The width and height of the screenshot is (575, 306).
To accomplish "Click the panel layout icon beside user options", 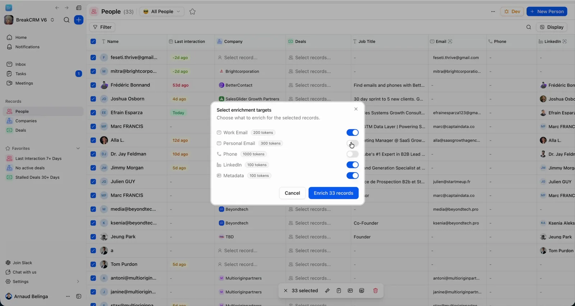I will click(79, 296).
